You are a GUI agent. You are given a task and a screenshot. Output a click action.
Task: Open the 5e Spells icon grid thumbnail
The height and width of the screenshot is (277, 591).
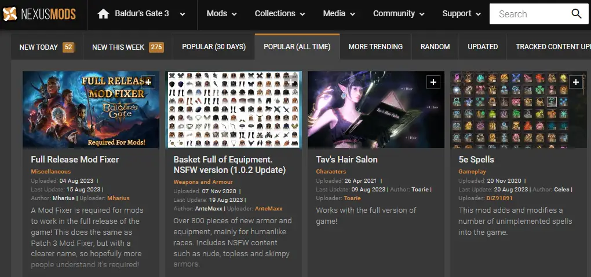coord(518,109)
